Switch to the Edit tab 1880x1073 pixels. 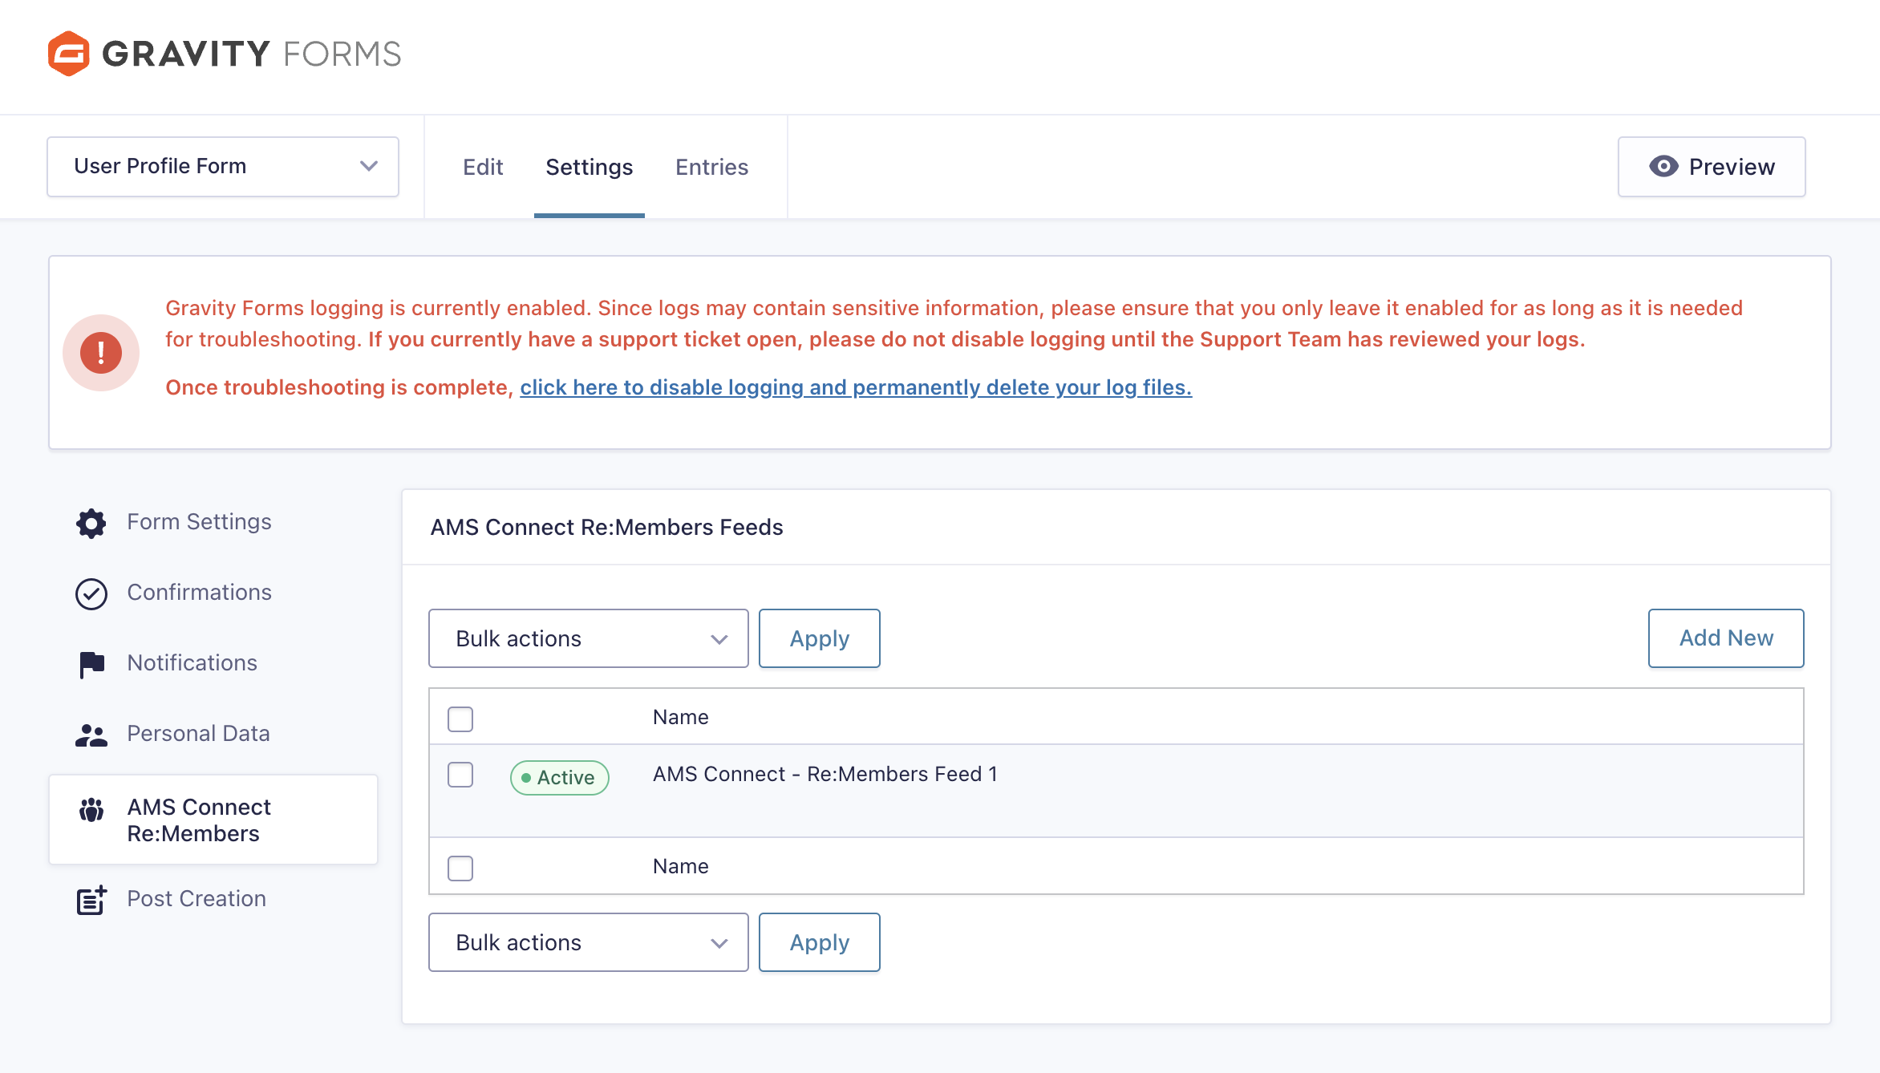click(483, 167)
